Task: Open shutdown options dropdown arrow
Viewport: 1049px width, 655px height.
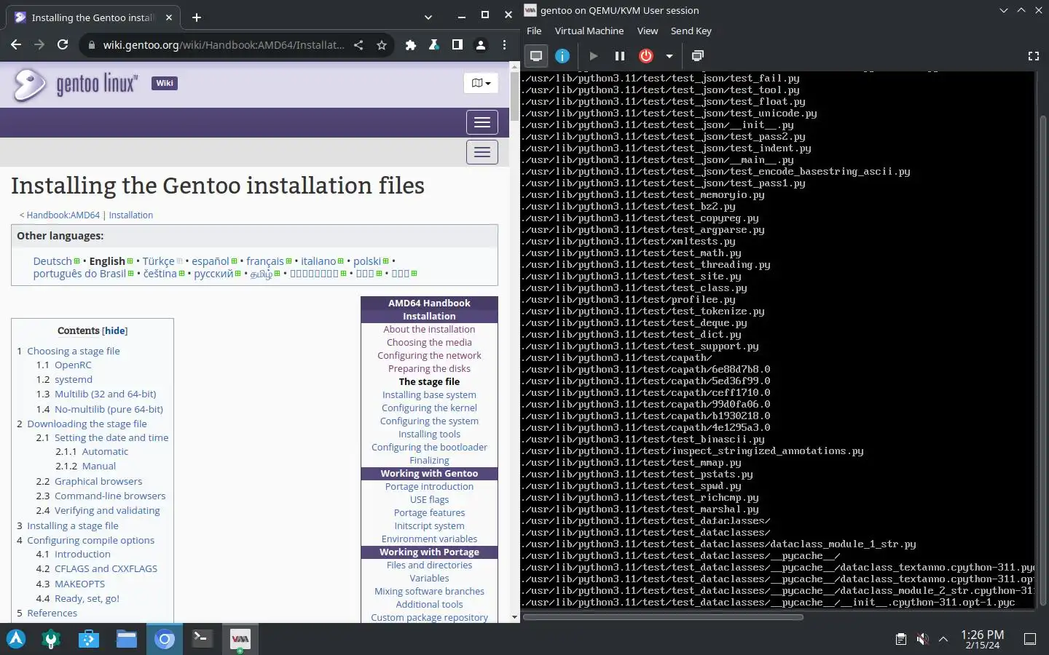Action: click(x=669, y=56)
